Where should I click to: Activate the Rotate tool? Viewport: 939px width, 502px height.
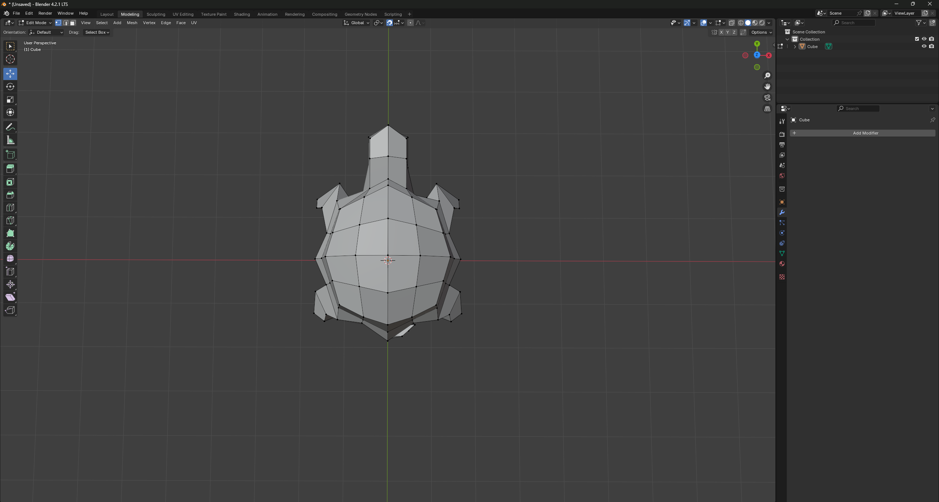(x=10, y=87)
